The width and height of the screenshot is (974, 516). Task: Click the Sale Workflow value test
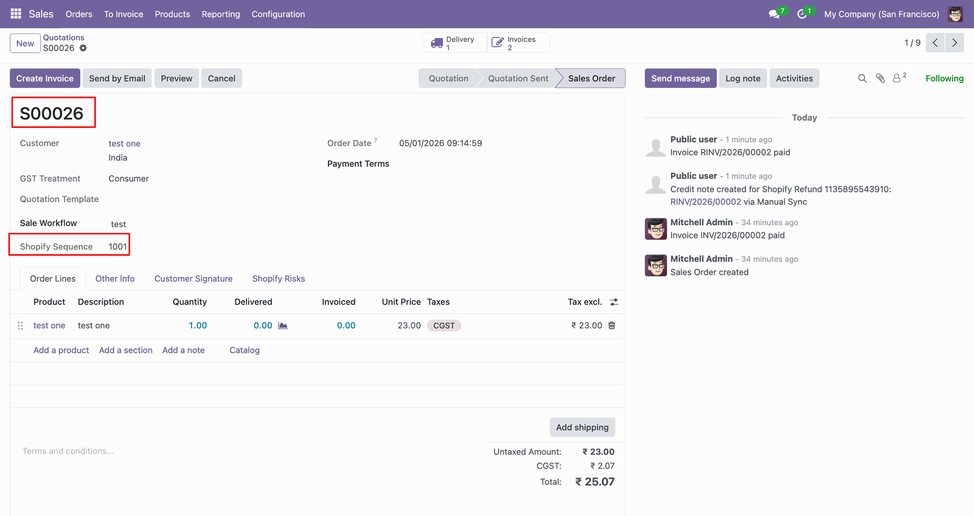click(119, 224)
